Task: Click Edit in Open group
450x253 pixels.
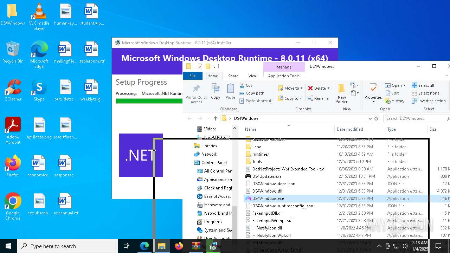Action: [392, 93]
